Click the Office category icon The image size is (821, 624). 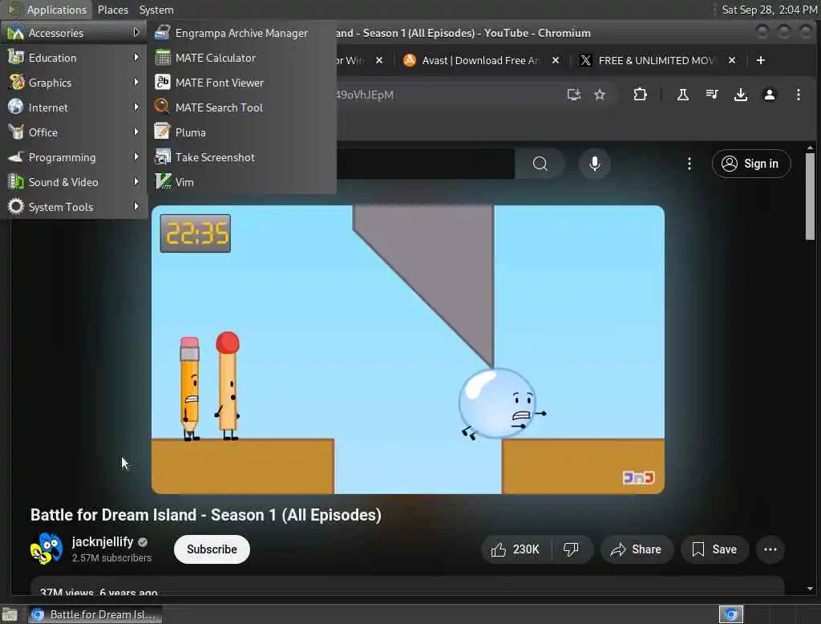pos(16,132)
